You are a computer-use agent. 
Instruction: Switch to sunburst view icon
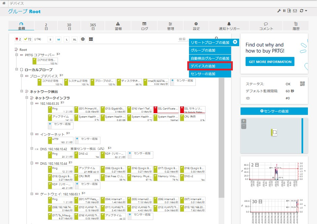(x=83, y=39)
